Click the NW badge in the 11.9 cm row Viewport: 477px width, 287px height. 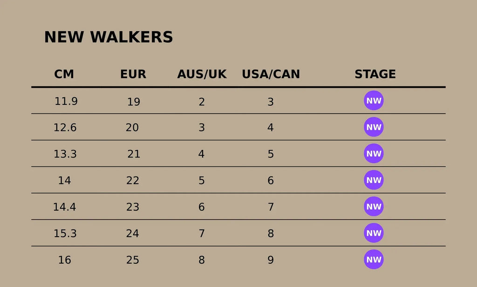[x=374, y=101]
